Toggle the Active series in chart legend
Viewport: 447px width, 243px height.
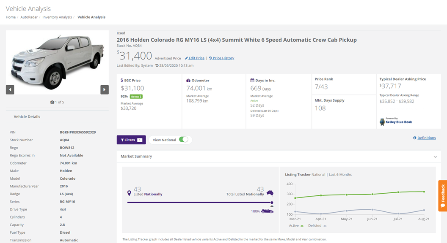click(x=296, y=226)
